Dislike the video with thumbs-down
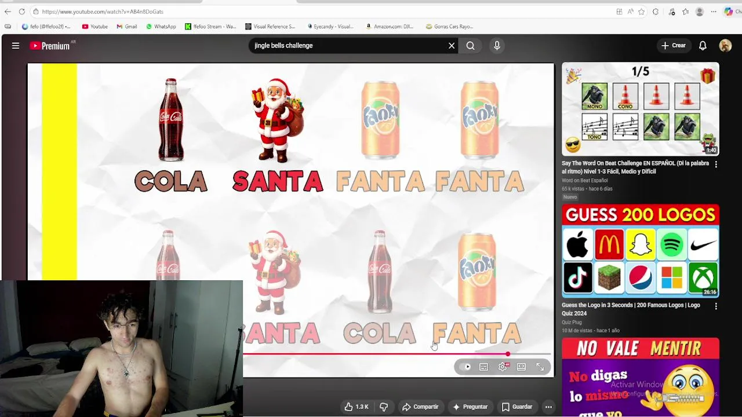The width and height of the screenshot is (742, 417). [384, 407]
